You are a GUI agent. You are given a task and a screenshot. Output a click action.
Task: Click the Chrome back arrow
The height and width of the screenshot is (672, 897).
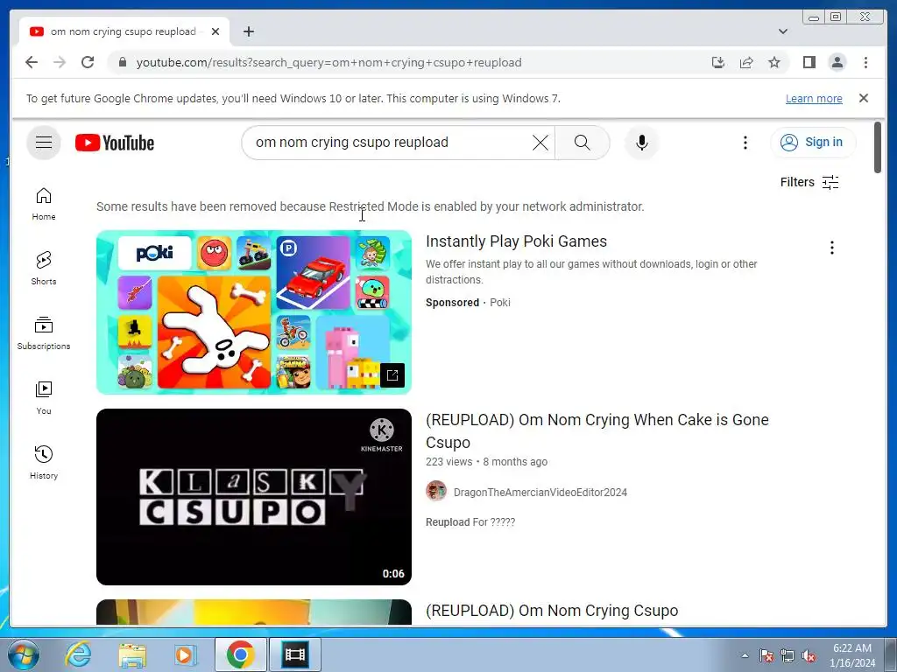point(32,62)
